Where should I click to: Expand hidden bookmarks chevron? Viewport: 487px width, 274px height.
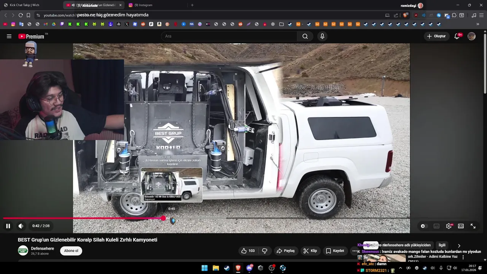(477, 24)
